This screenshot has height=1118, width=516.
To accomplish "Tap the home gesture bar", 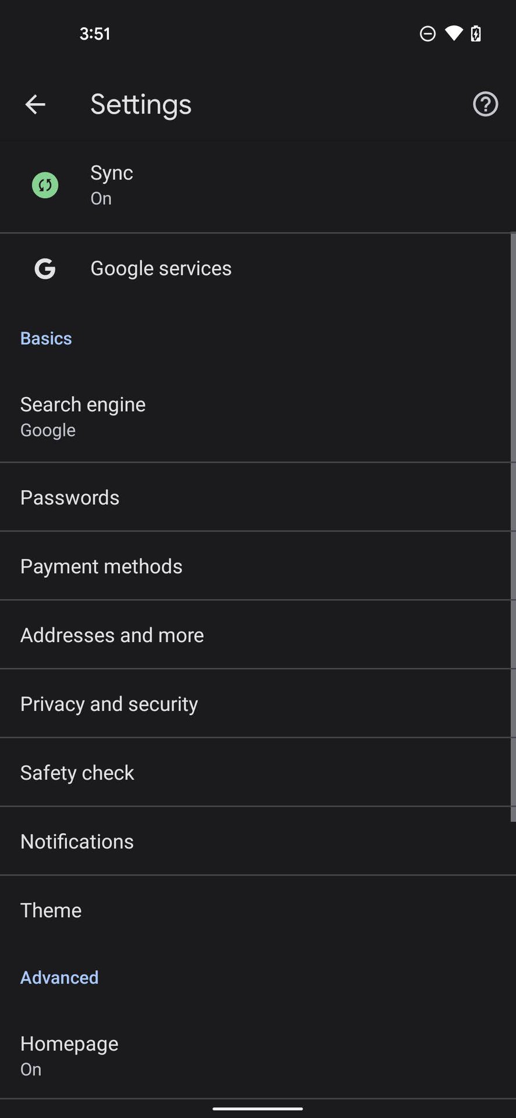I will [x=257, y=1109].
